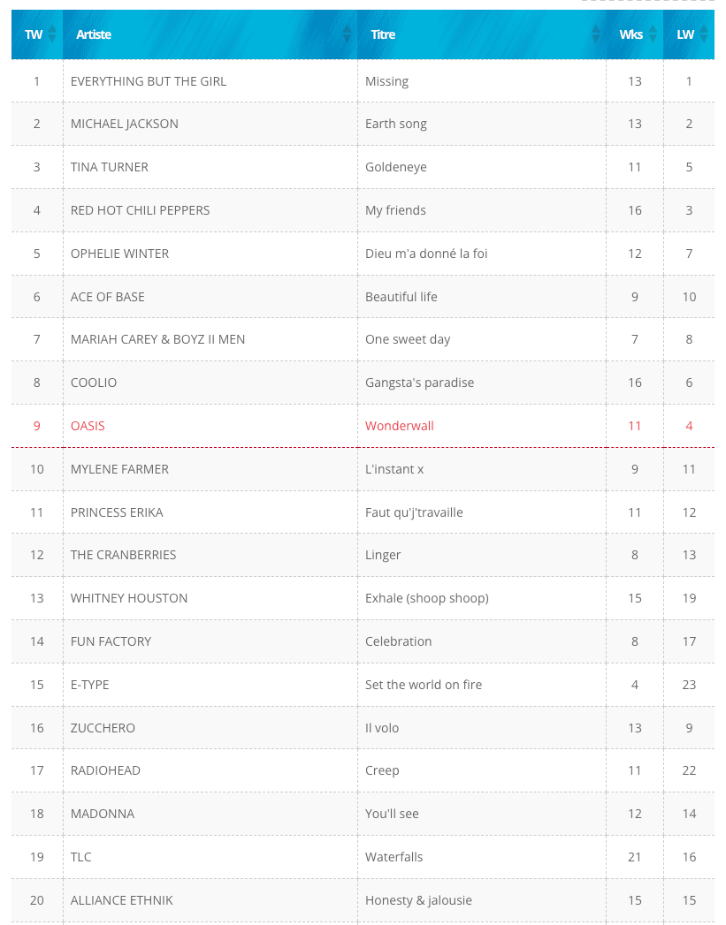Select the MICHAEL JACKSON artist cell
The image size is (726, 925).
[125, 124]
